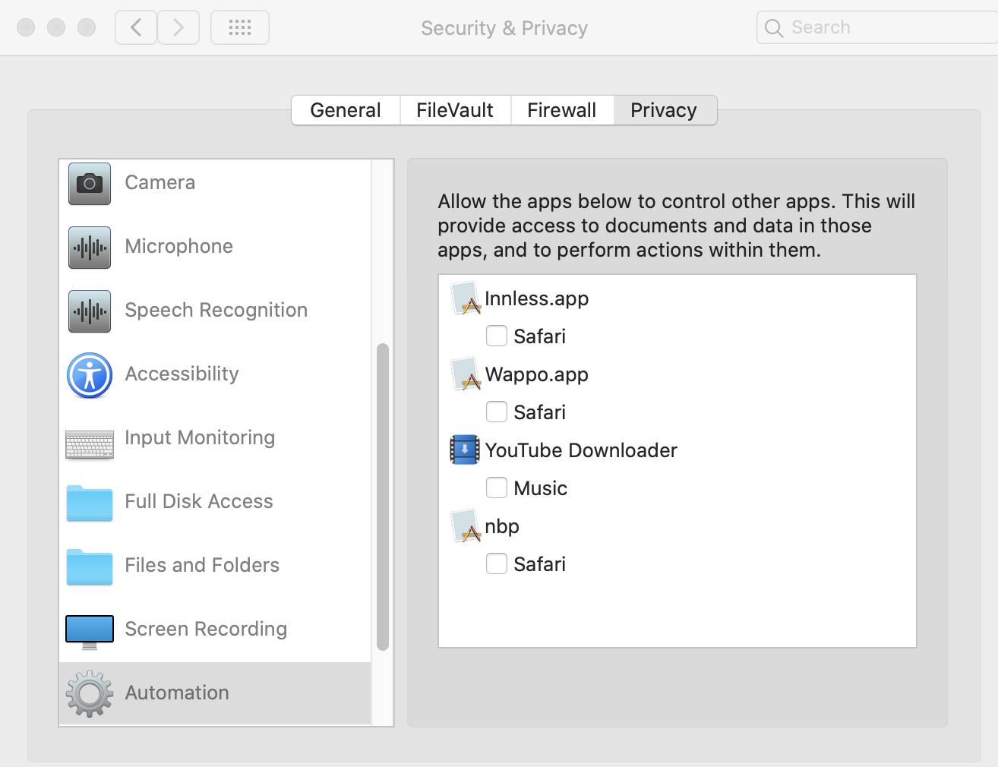Select Files and Folders list item
Viewport: 998px width, 767px height.
coord(202,566)
